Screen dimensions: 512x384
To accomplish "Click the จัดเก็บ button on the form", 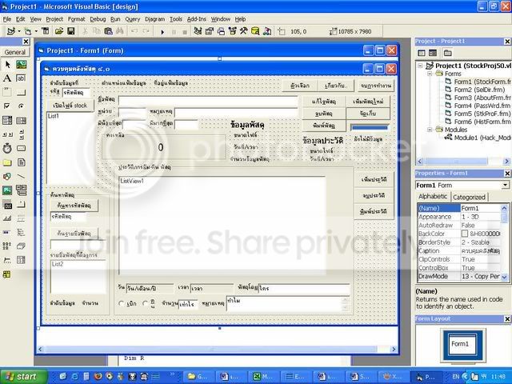I will point(368,114).
